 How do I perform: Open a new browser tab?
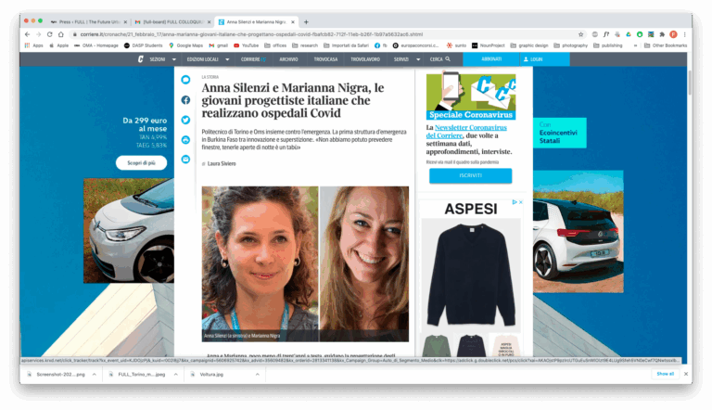point(307,21)
